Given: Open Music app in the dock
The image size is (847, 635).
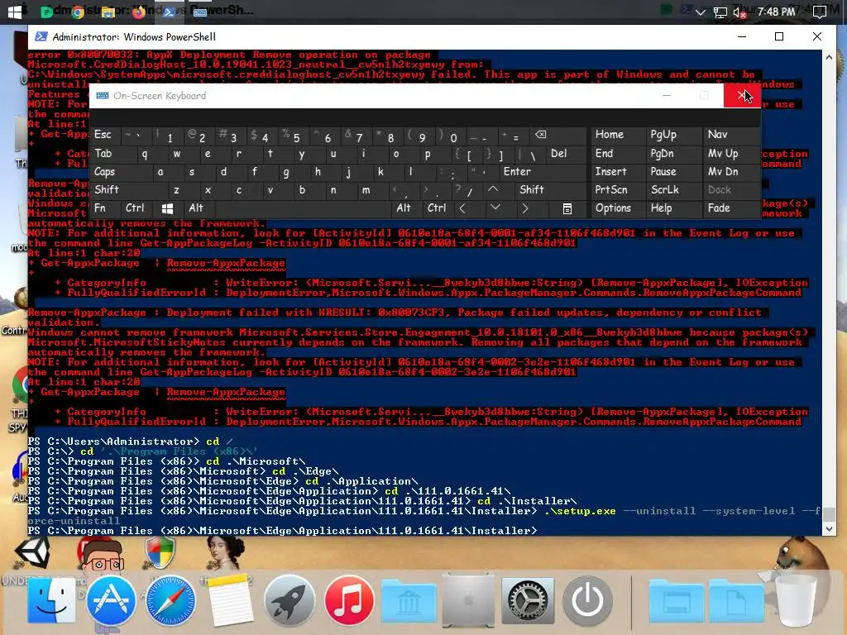Looking at the screenshot, I should (x=349, y=600).
